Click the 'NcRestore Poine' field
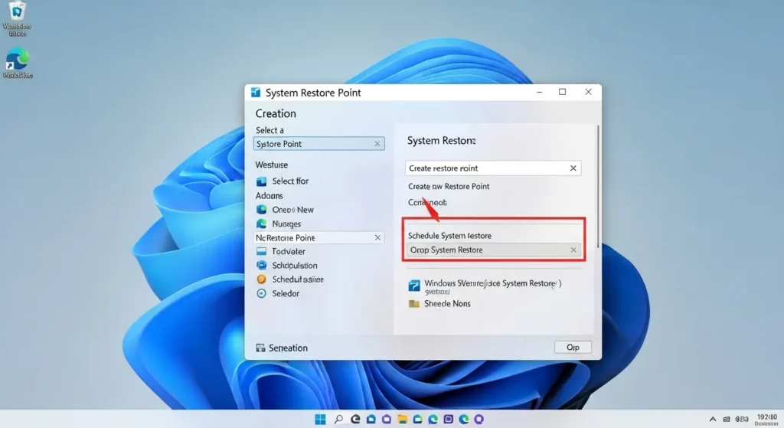The image size is (784, 428). click(319, 237)
